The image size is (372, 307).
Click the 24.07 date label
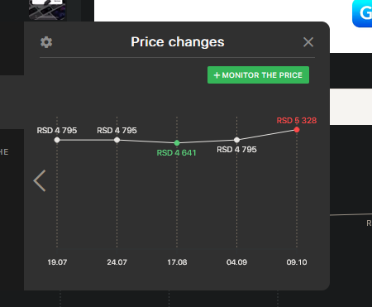pyautogui.click(x=117, y=262)
